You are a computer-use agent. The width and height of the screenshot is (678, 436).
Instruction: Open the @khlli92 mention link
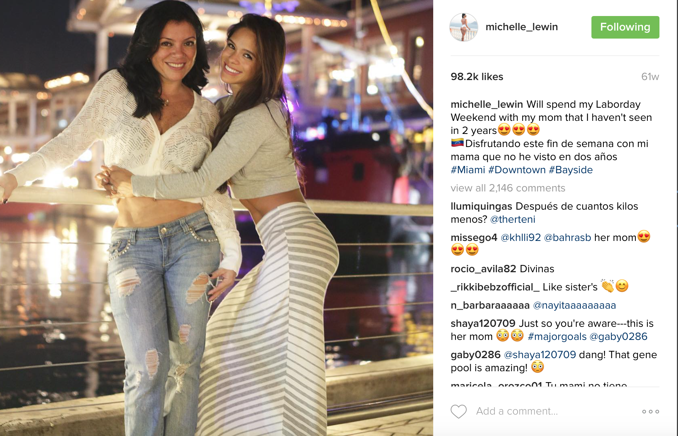(x=521, y=238)
